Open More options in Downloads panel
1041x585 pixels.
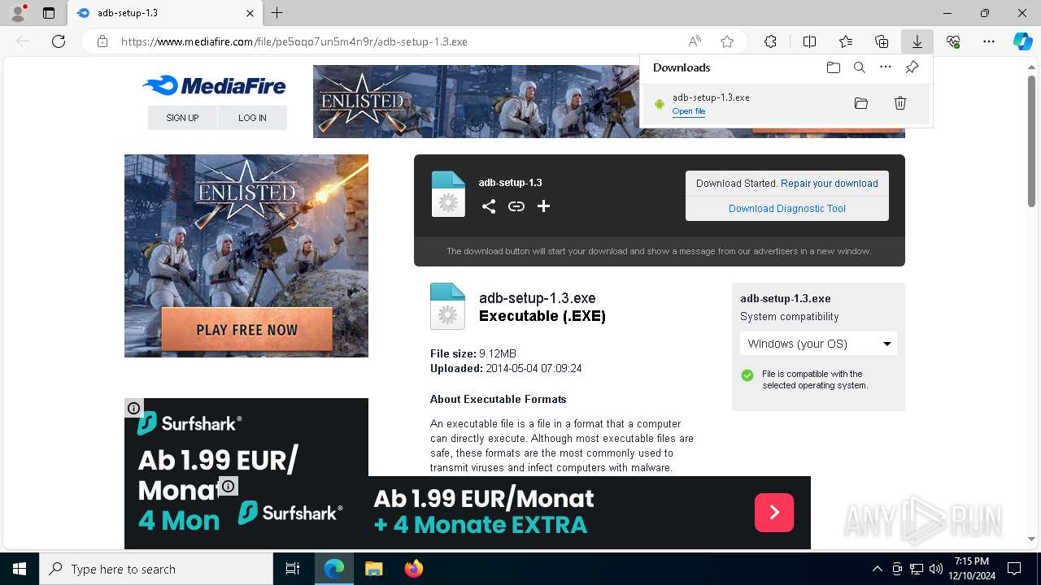point(886,67)
